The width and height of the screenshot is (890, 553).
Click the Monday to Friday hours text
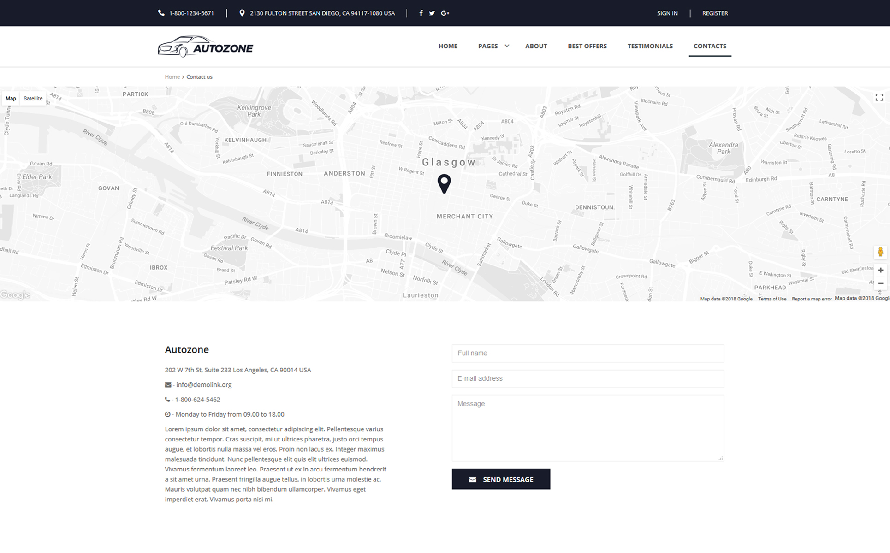click(x=230, y=414)
